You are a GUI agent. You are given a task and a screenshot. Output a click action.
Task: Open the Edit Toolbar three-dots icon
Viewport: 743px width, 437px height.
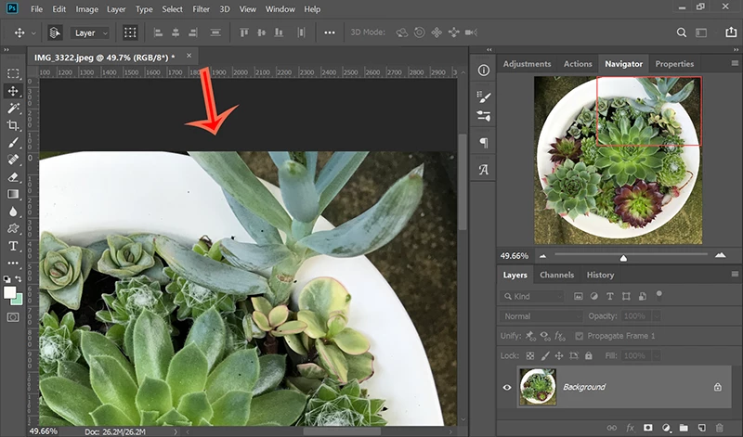13,263
